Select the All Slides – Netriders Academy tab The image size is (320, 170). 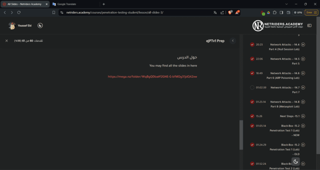pyautogui.click(x=24, y=4)
